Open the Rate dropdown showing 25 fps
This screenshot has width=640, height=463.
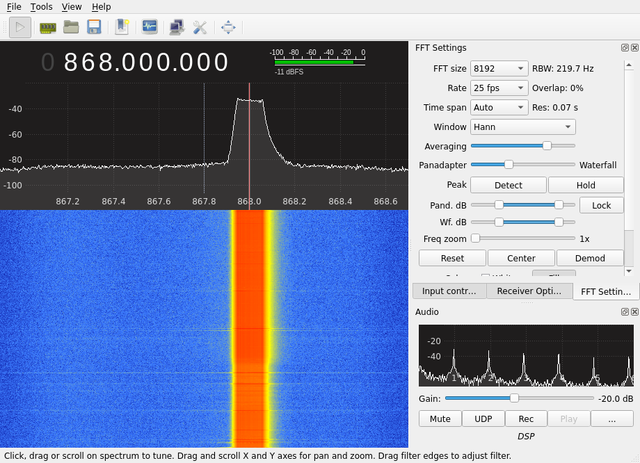pyautogui.click(x=499, y=88)
